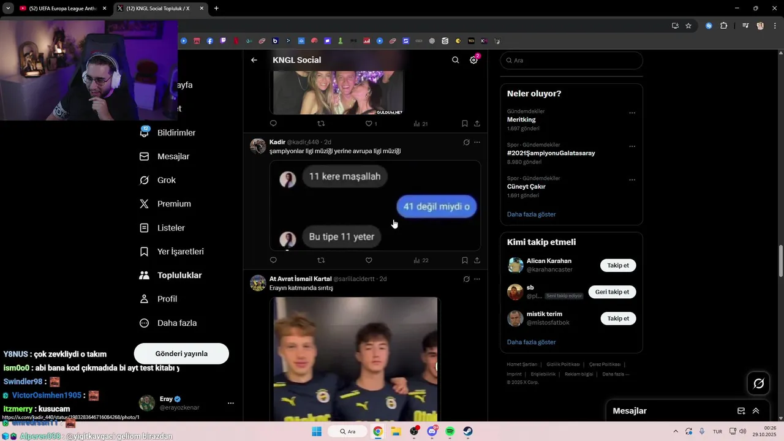
Task: Show more trends via Daha fazla göster
Action: pos(532,214)
